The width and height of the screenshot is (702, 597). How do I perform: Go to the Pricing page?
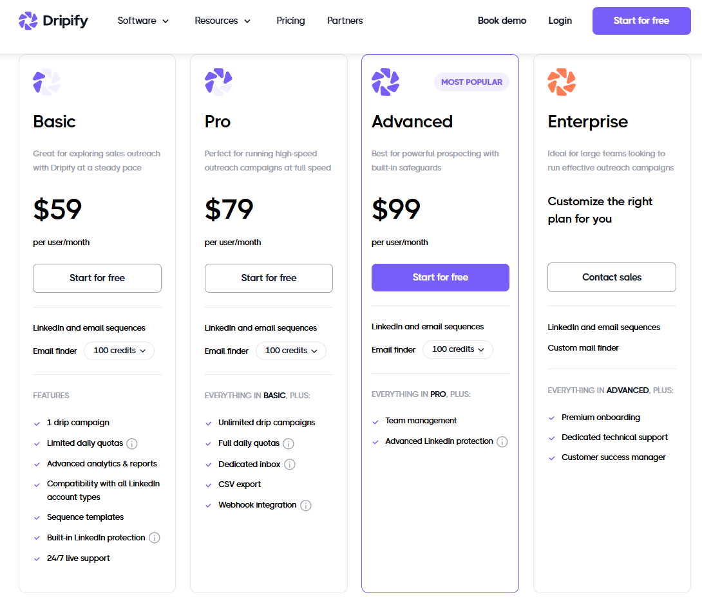[290, 21]
